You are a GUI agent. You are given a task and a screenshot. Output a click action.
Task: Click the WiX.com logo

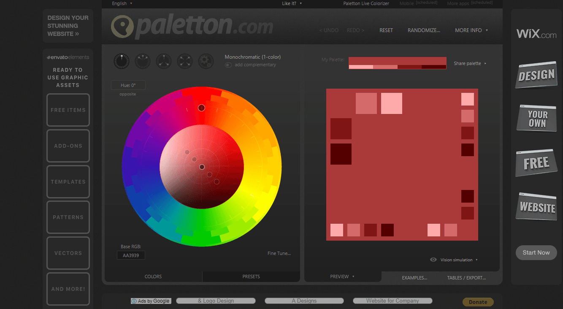(536, 34)
